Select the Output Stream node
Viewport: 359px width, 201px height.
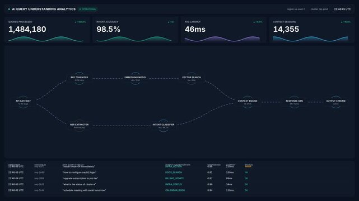(x=335, y=102)
